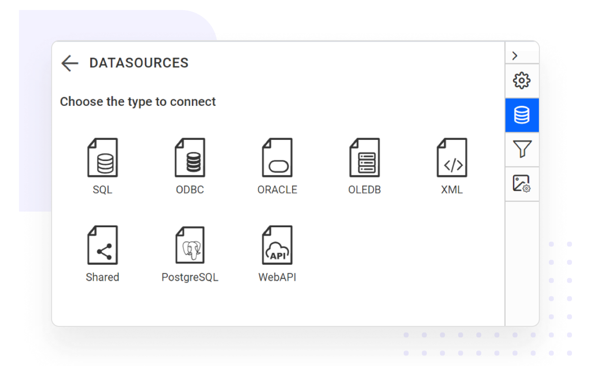
Task: Open the data database panel tab
Action: coord(522,115)
